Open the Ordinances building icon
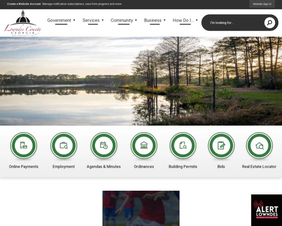Image resolution: width=282 pixels, height=226 pixels. tap(144, 145)
